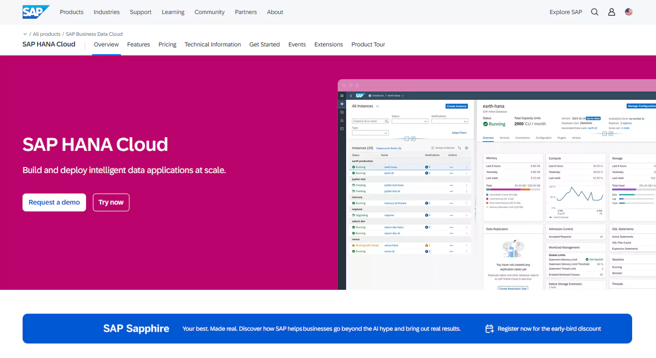The height and width of the screenshot is (358, 656).
Task: Open the Explore SAP link
Action: (566, 12)
